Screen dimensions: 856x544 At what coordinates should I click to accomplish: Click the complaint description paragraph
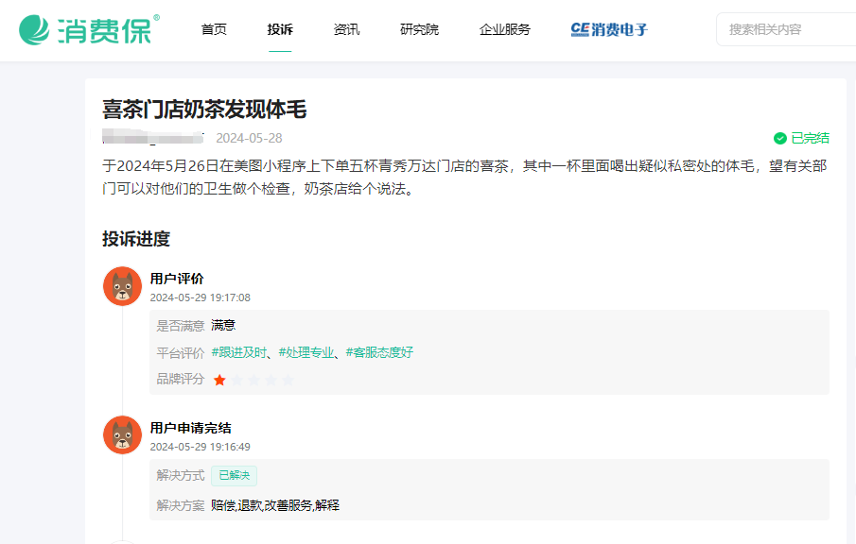click(x=465, y=178)
